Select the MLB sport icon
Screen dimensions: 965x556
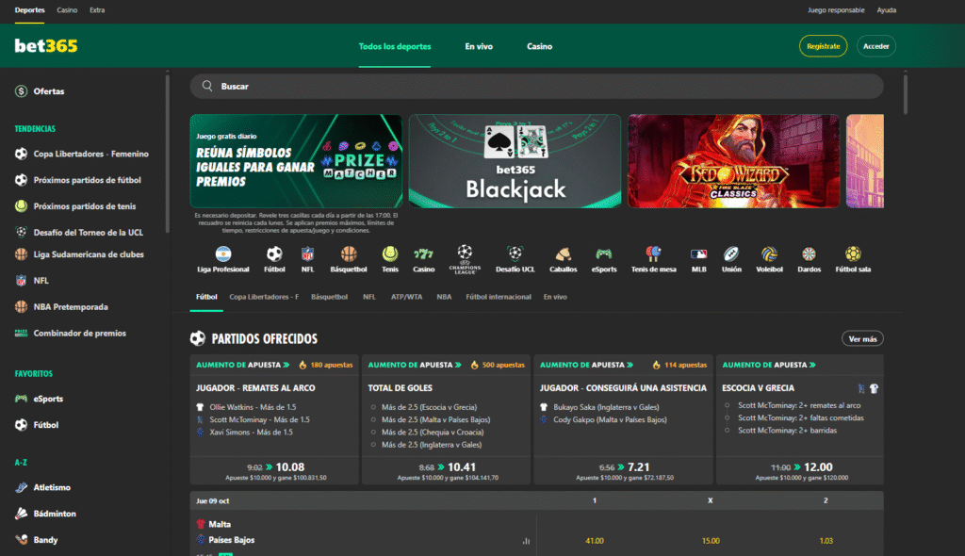[x=697, y=256]
